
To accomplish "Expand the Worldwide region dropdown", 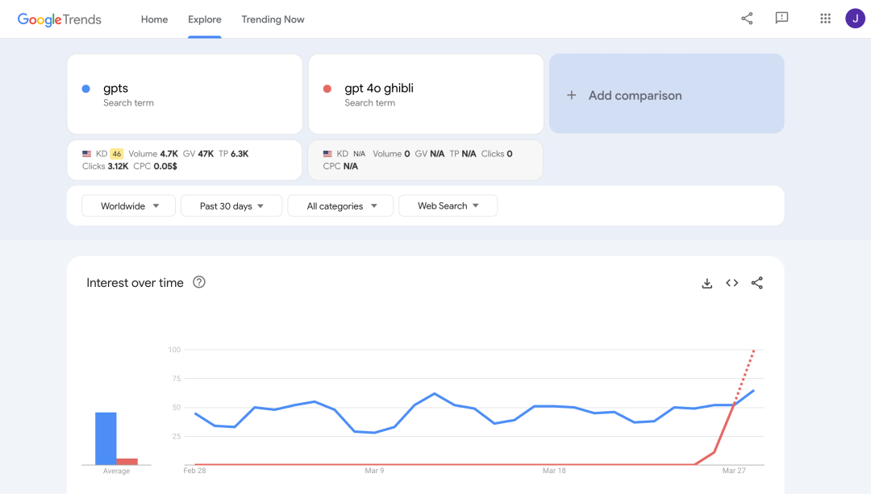I will pyautogui.click(x=129, y=206).
